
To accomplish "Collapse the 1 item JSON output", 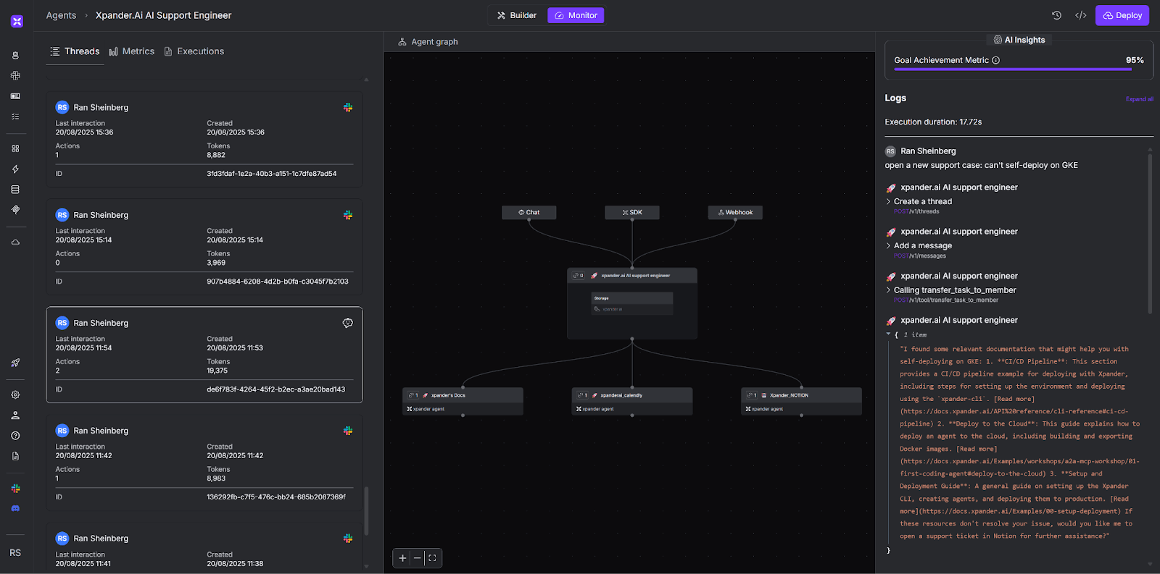I will [x=889, y=334].
